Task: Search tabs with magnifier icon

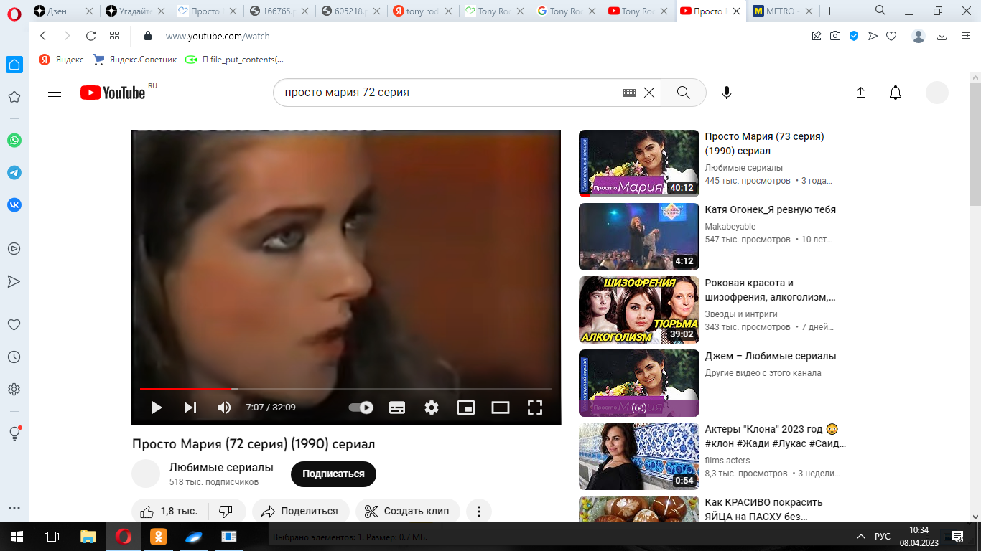Action: coord(880,10)
